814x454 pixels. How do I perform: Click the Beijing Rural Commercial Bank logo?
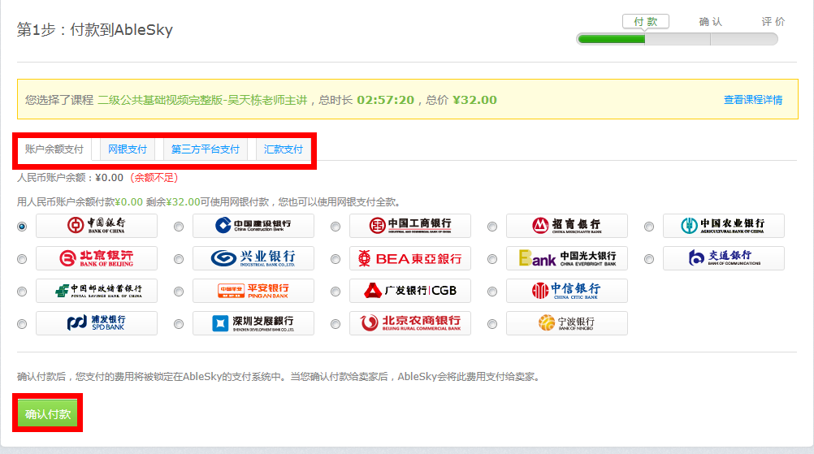point(410,323)
